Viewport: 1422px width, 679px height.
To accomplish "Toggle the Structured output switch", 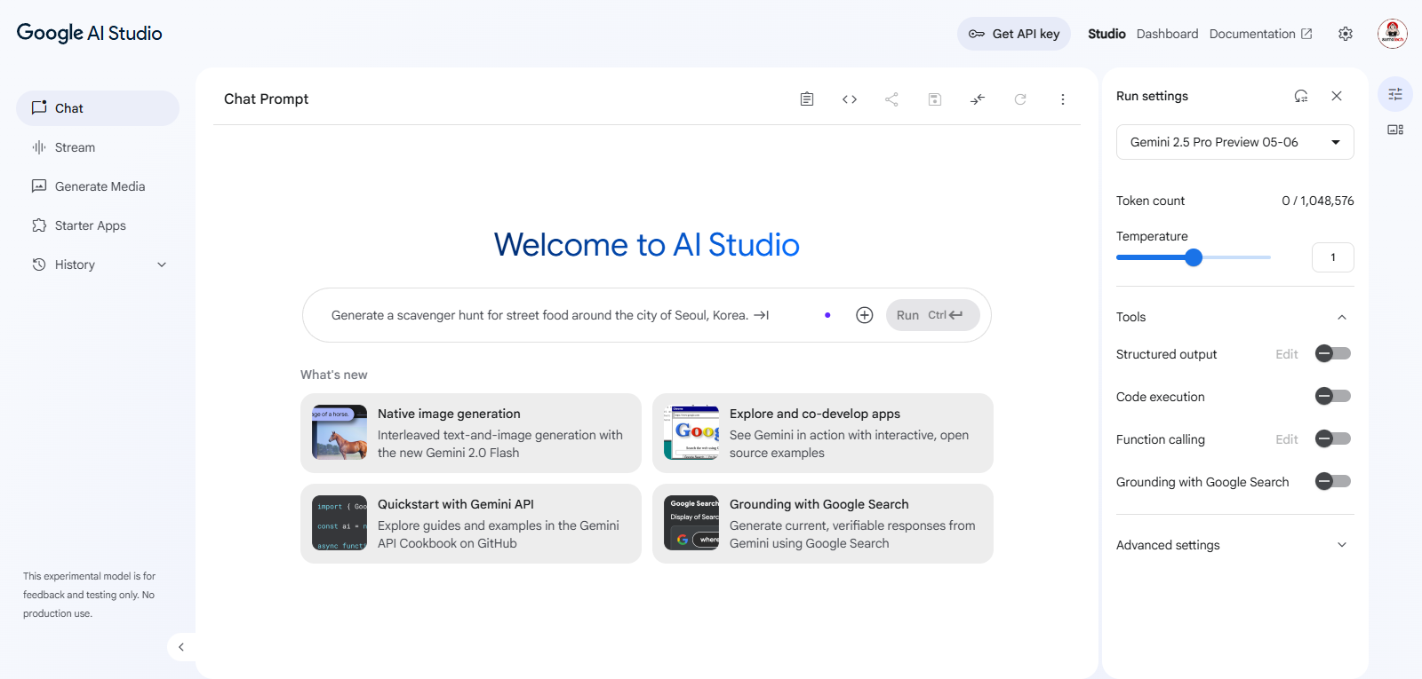I will (1333, 353).
